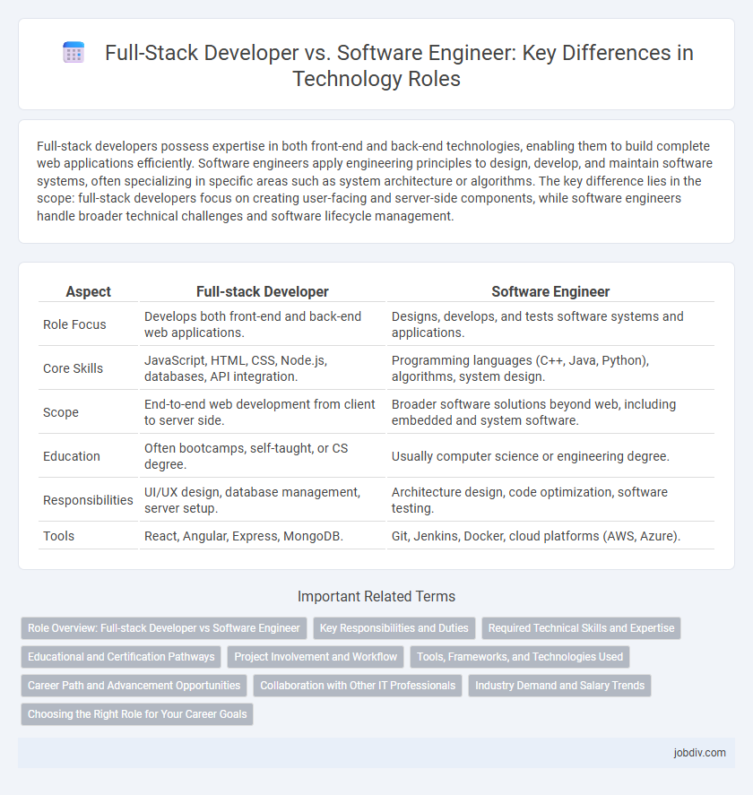Screen dimensions: 753x795
Task: Click cell 'Architecture design, code optimization, software testing.'
Action: pyautogui.click(x=550, y=500)
